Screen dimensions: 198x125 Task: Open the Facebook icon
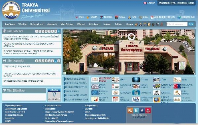[x=142, y=111]
